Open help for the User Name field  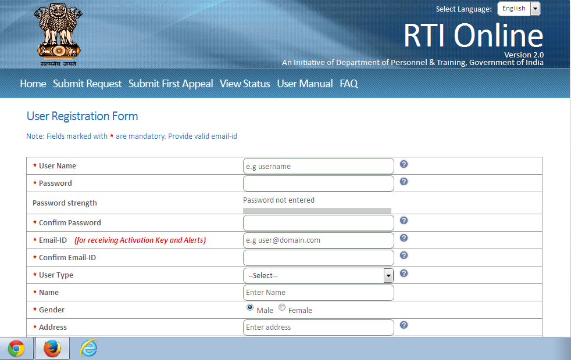click(x=404, y=164)
